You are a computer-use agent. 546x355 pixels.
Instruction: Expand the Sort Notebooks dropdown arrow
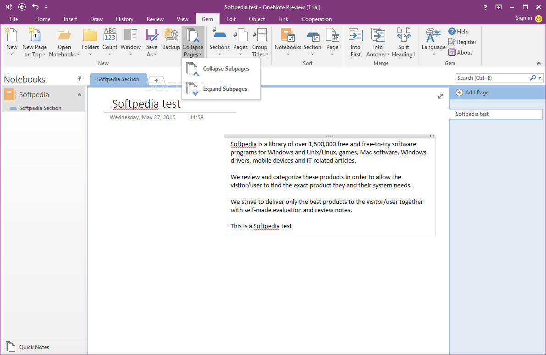coord(287,55)
